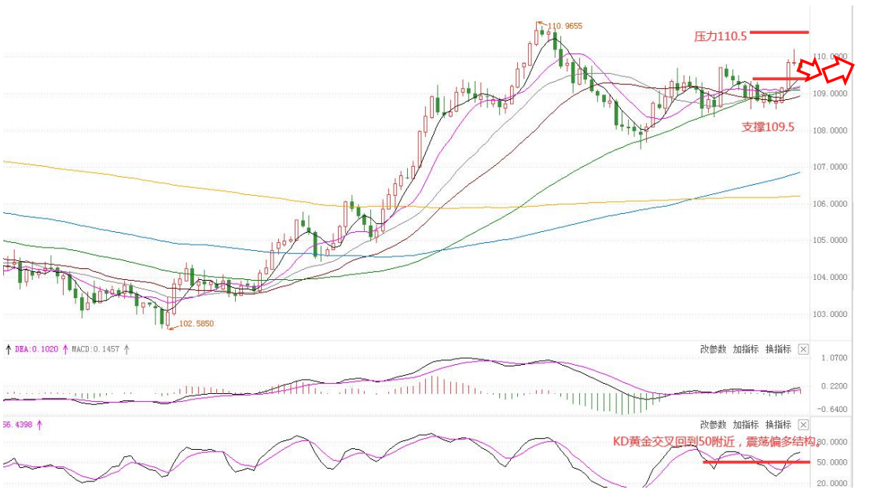
Task: Select the 110.9655 high price marker
Action: tap(563, 26)
